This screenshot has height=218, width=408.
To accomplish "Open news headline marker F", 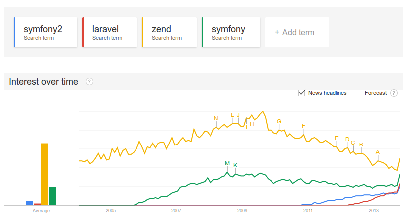I will point(303,126).
